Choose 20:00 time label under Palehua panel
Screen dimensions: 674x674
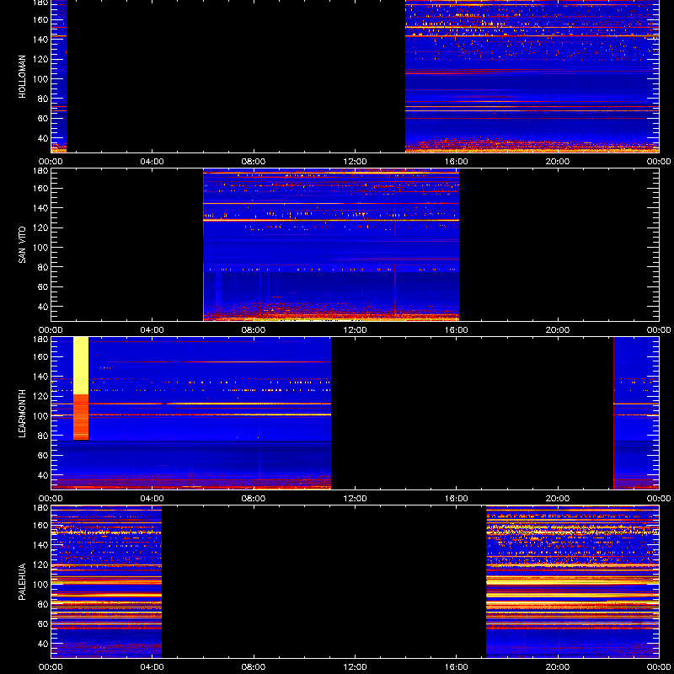click(x=558, y=667)
